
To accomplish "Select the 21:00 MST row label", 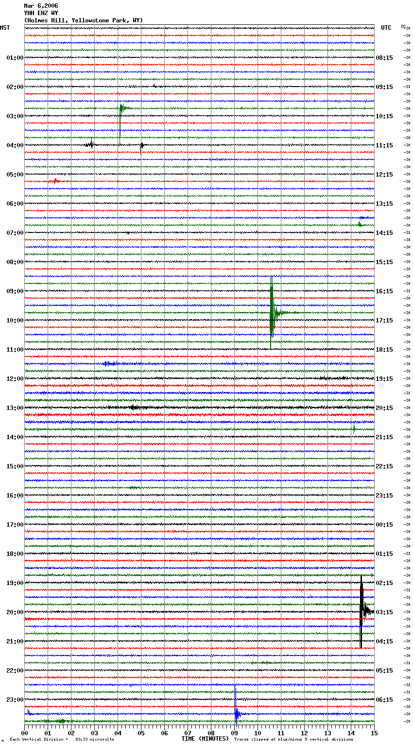I will click(x=15, y=641).
